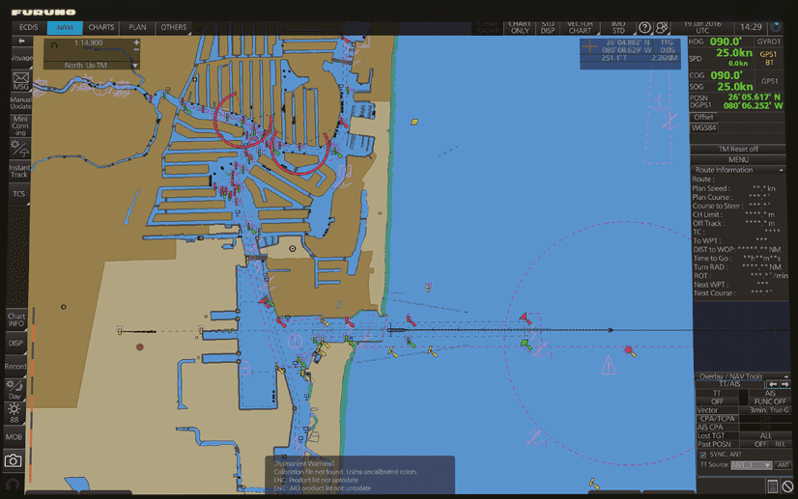
Task: Click the WGS84 datum button
Action: pos(704,127)
